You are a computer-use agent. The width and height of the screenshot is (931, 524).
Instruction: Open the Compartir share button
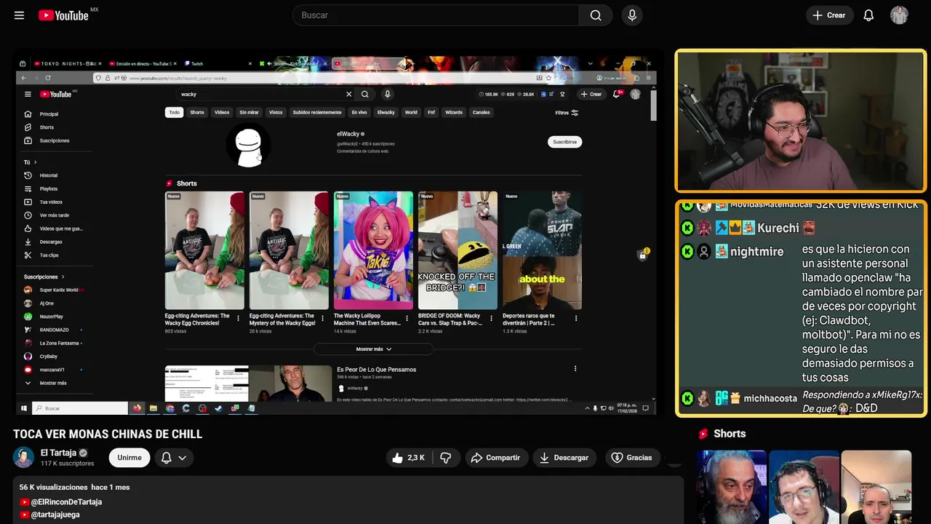click(x=495, y=458)
